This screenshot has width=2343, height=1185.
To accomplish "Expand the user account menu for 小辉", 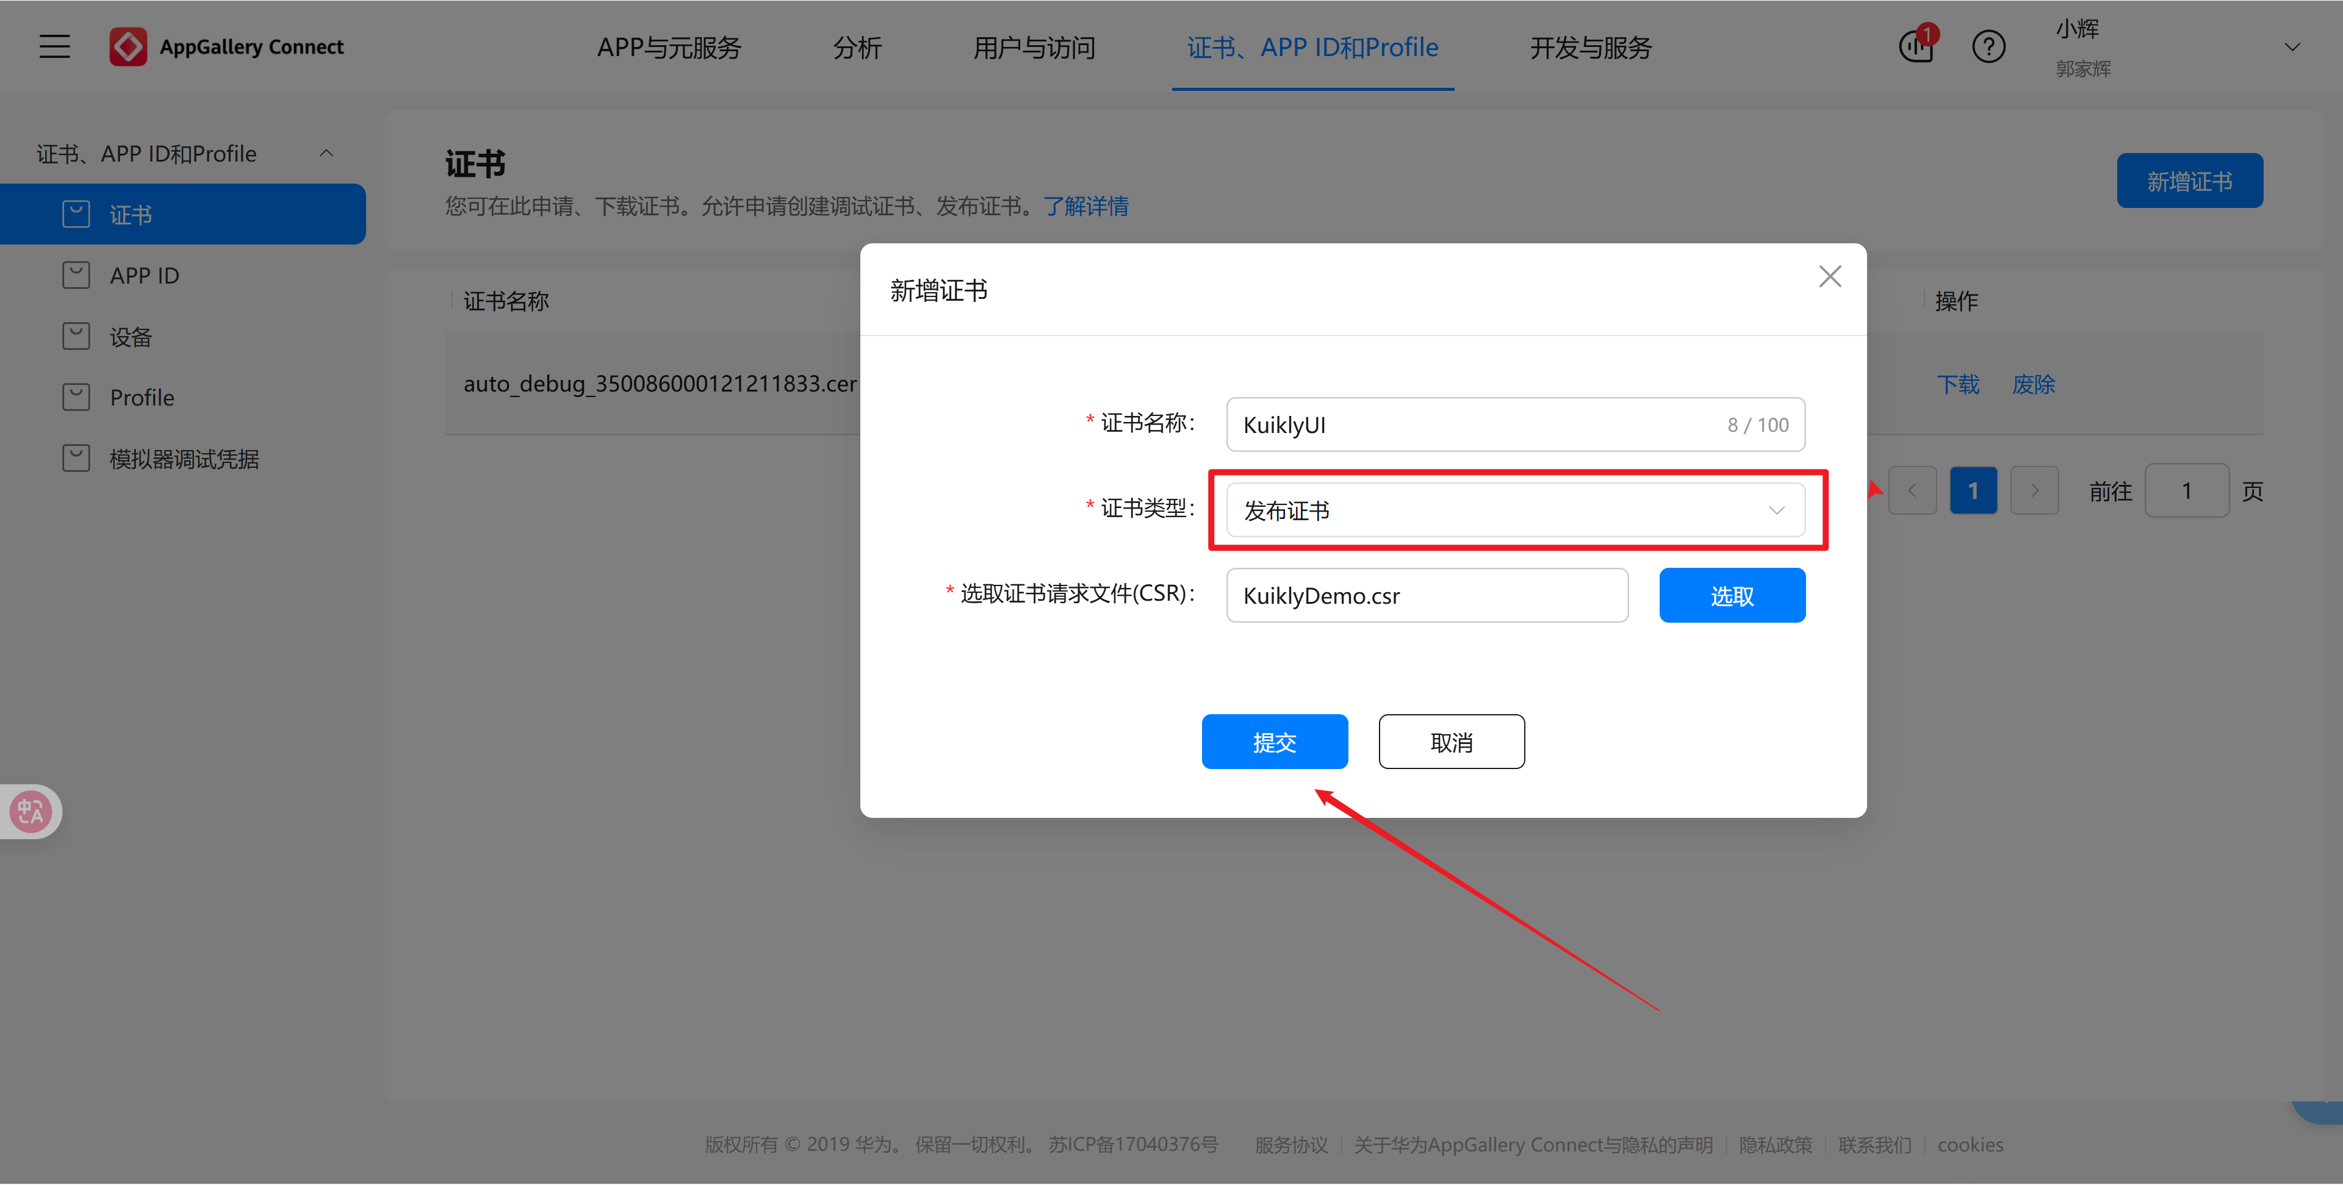I will [2291, 46].
